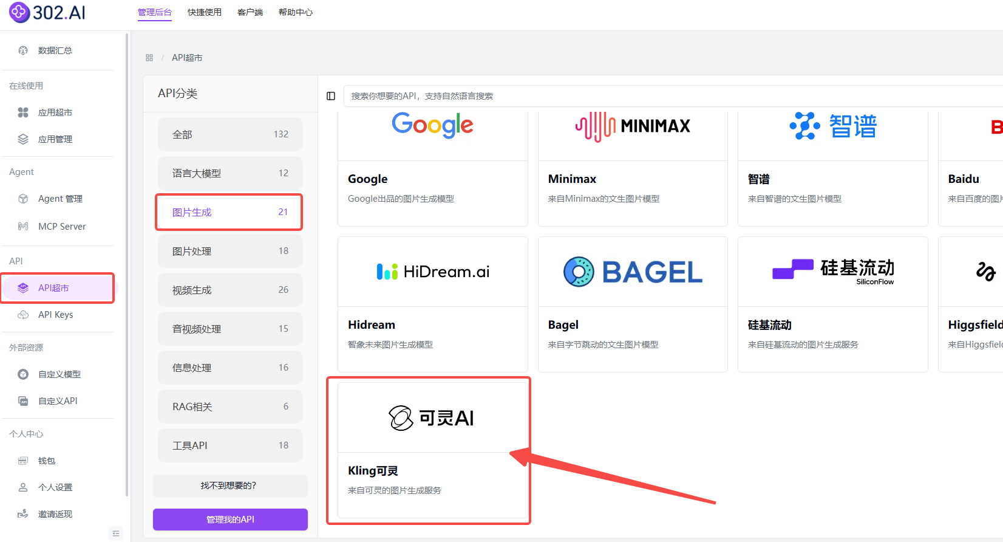Screen dimensions: 1003x542
Task: Select the 视频生成 category
Action: tap(230, 290)
